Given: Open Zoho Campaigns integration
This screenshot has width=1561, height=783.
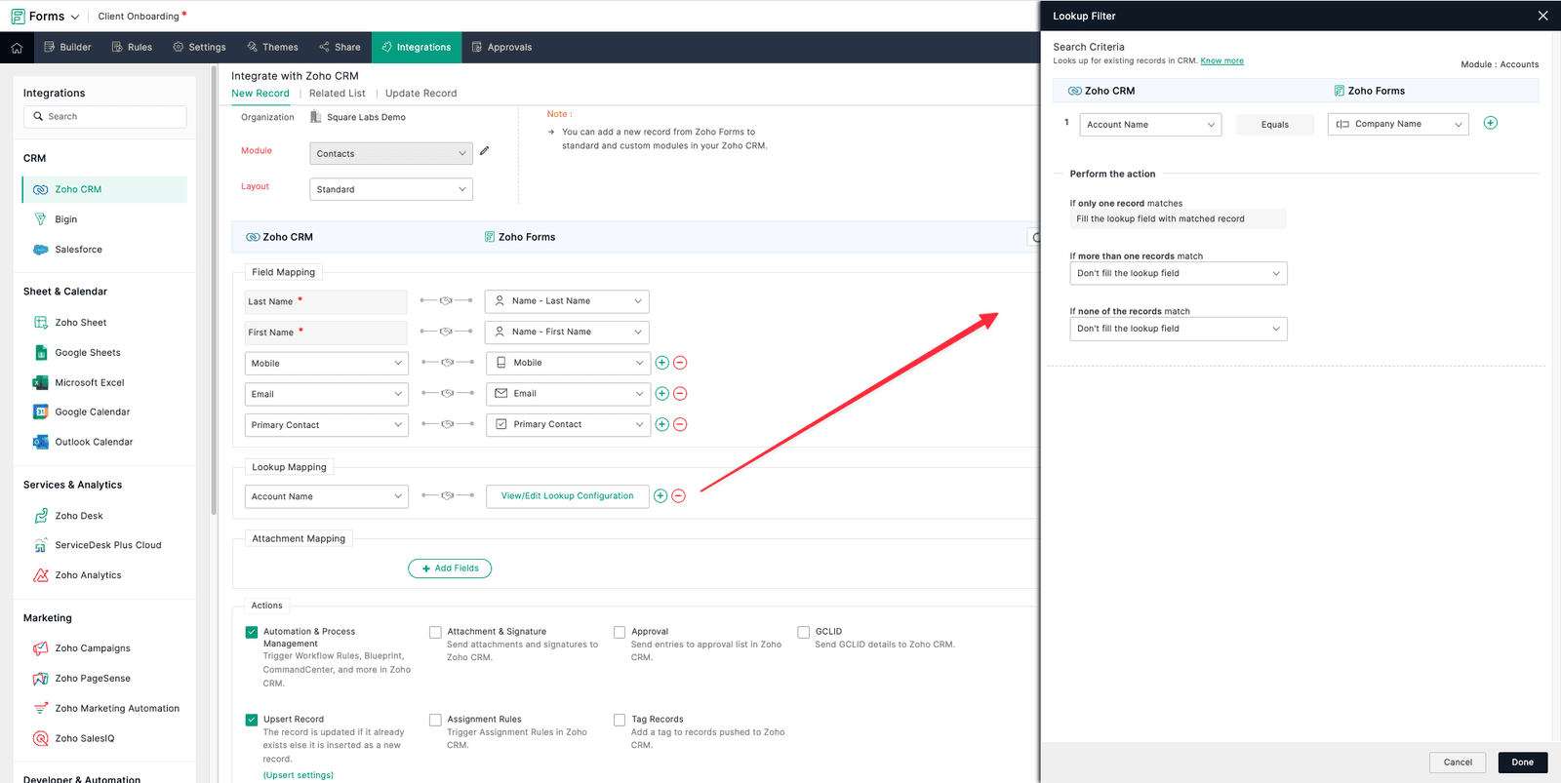Looking at the screenshot, I should tap(92, 648).
